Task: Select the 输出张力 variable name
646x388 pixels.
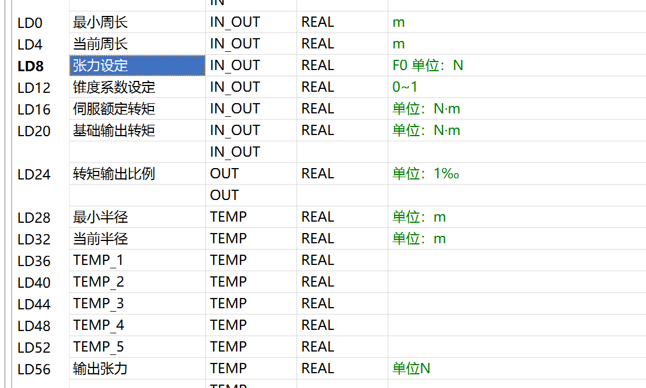Action: pos(100,369)
